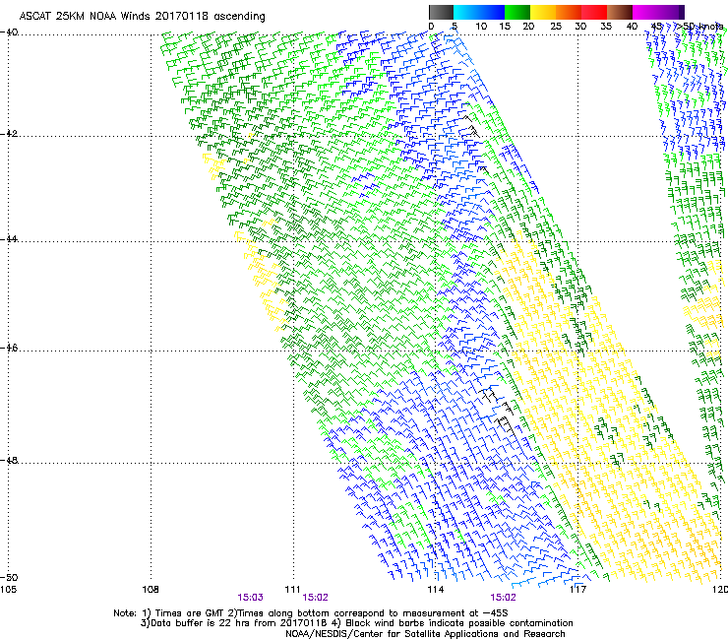
Task: Click the magenta 40-45 knots legend segment
Action: (x=645, y=12)
